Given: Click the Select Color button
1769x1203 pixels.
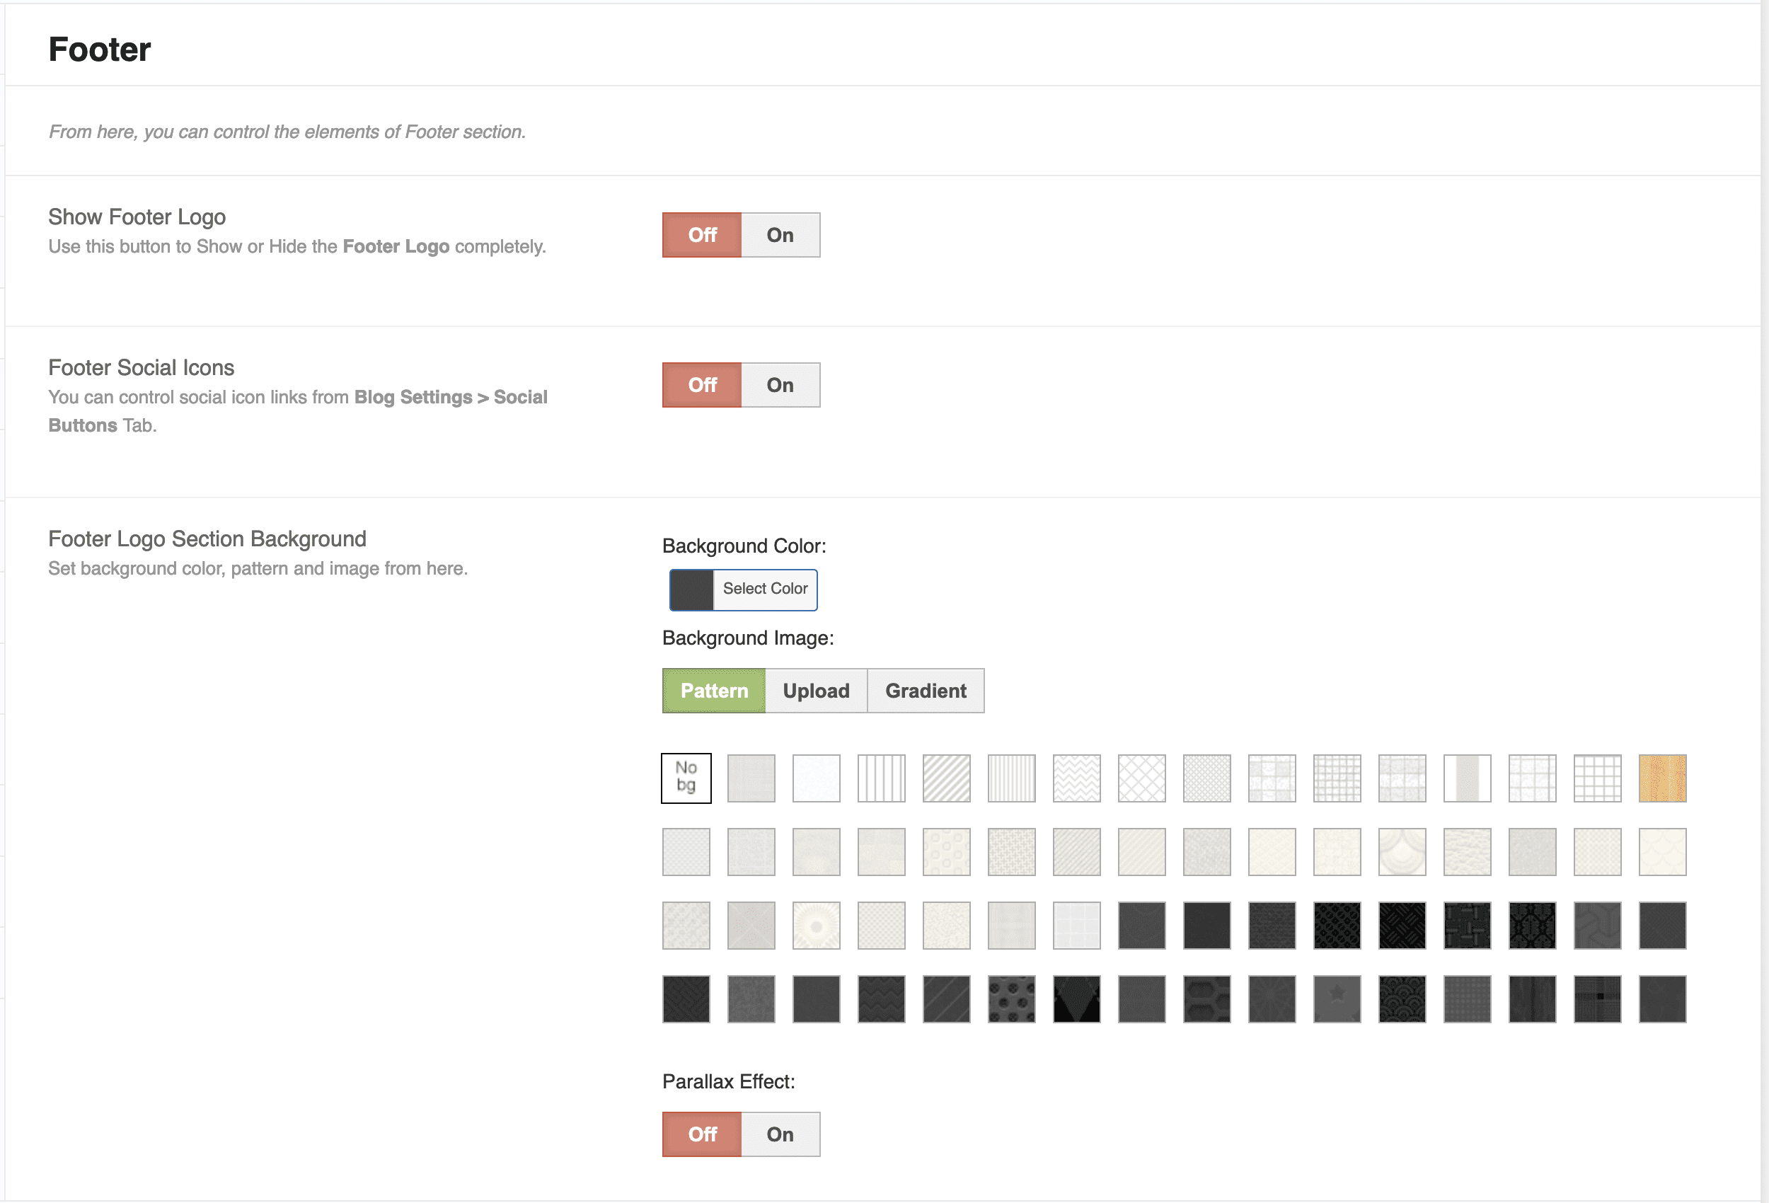Looking at the screenshot, I should click(x=764, y=589).
